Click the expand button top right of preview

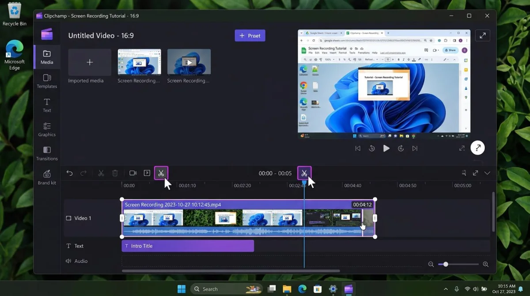tap(483, 36)
